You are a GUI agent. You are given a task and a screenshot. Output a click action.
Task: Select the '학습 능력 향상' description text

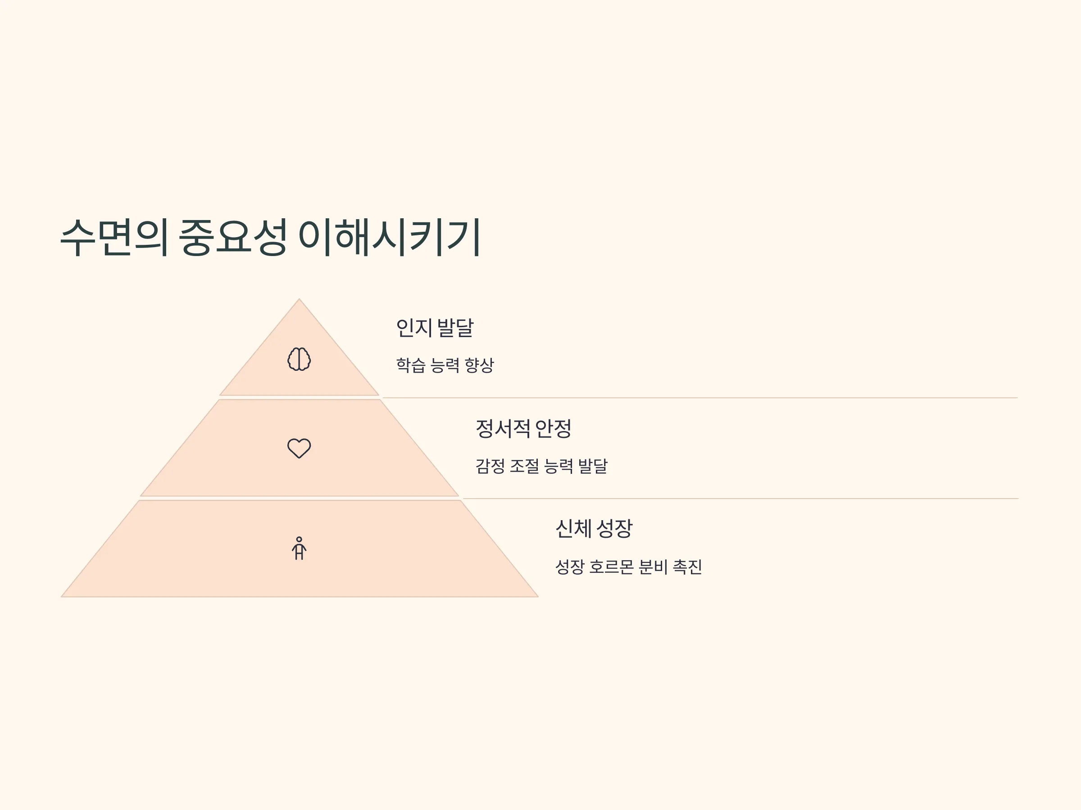click(445, 364)
